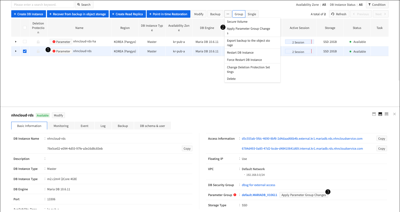The width and height of the screenshot is (400, 212).
Task: Click the session bar of nhncloud-rds
Action: pyautogui.click(x=299, y=51)
